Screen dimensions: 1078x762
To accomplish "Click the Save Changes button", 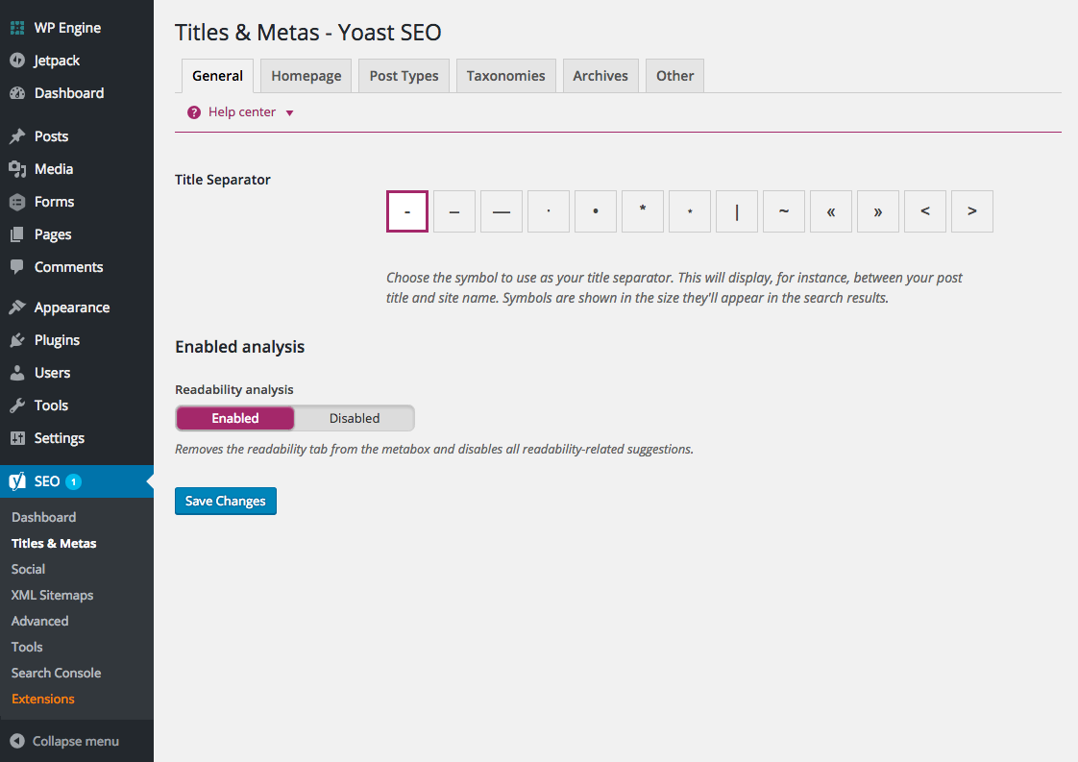I will [x=226, y=502].
